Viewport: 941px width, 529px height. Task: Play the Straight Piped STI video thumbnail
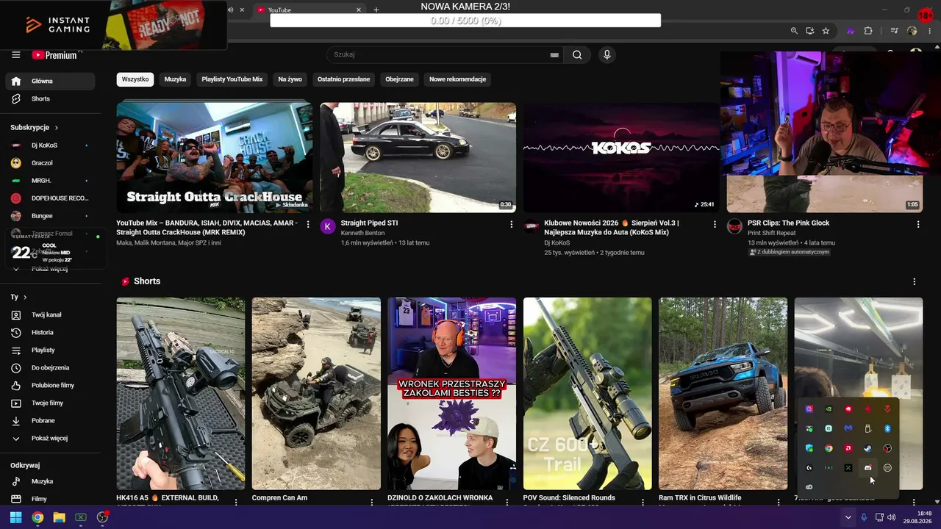[418, 157]
